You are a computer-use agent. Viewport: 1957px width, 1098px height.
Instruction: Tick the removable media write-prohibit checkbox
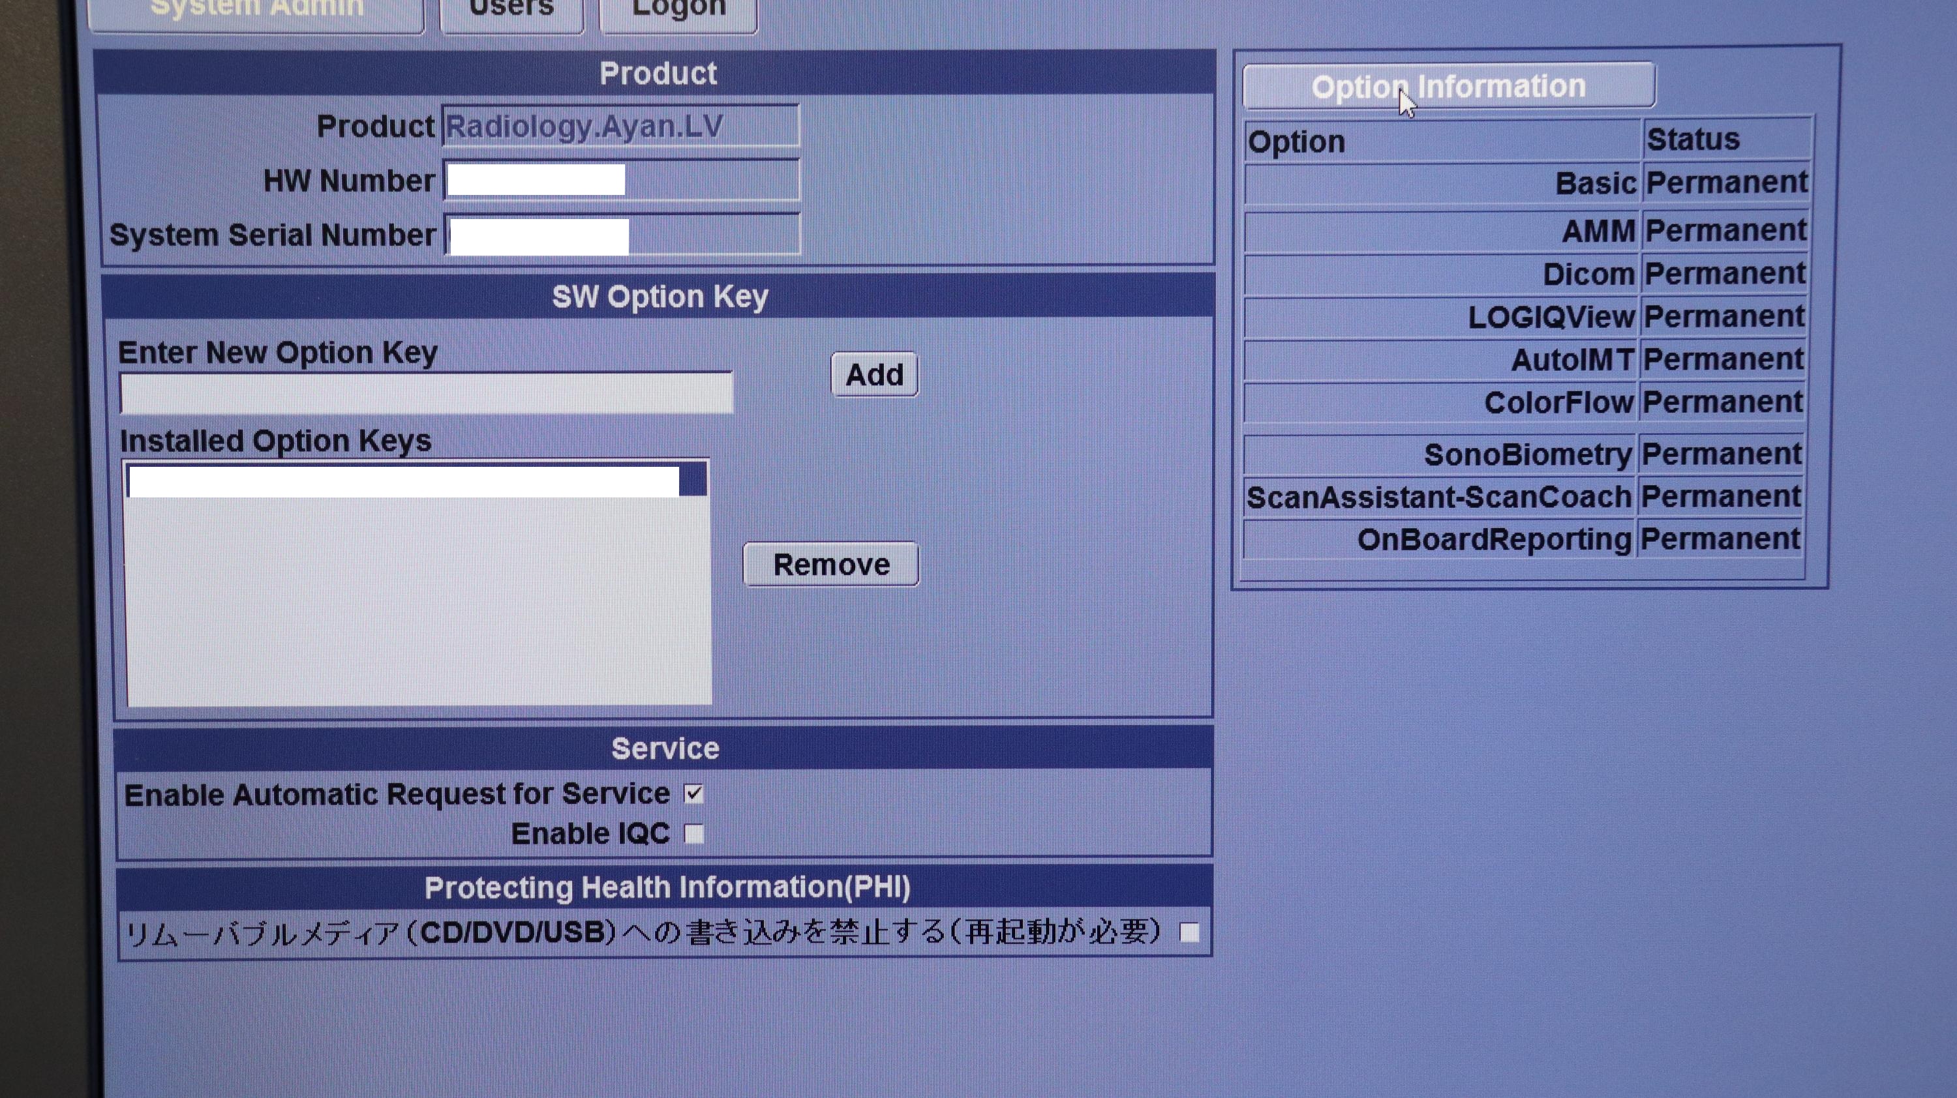click(1189, 932)
